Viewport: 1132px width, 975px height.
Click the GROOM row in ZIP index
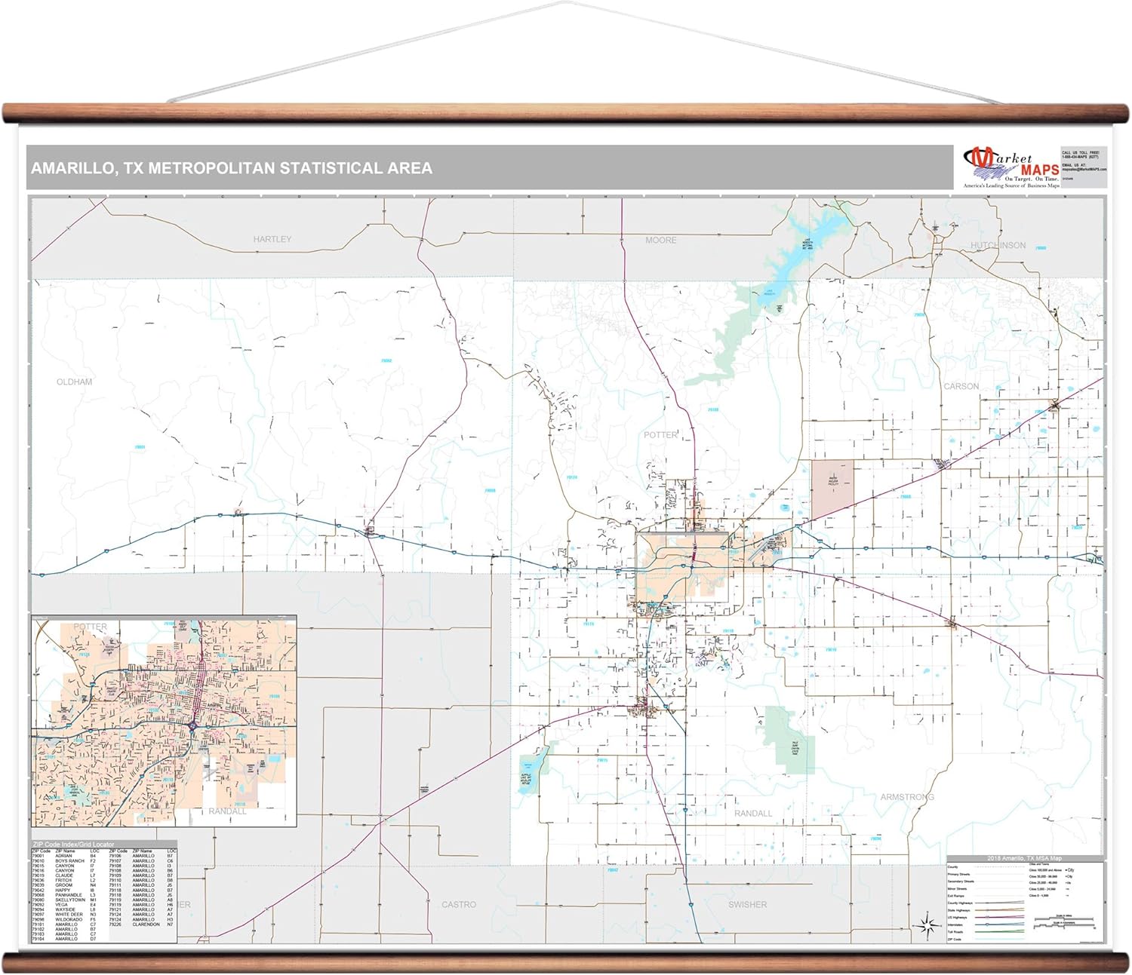click(64, 885)
